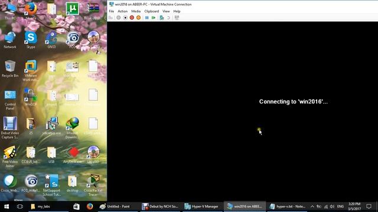Open the Clipboard menu
Screen dimensions: 378x212
coord(152,11)
